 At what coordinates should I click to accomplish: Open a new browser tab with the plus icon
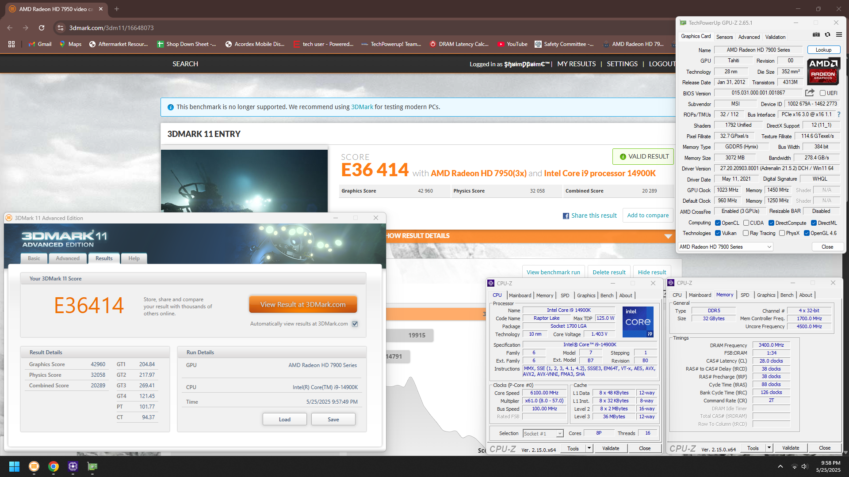[x=117, y=9]
